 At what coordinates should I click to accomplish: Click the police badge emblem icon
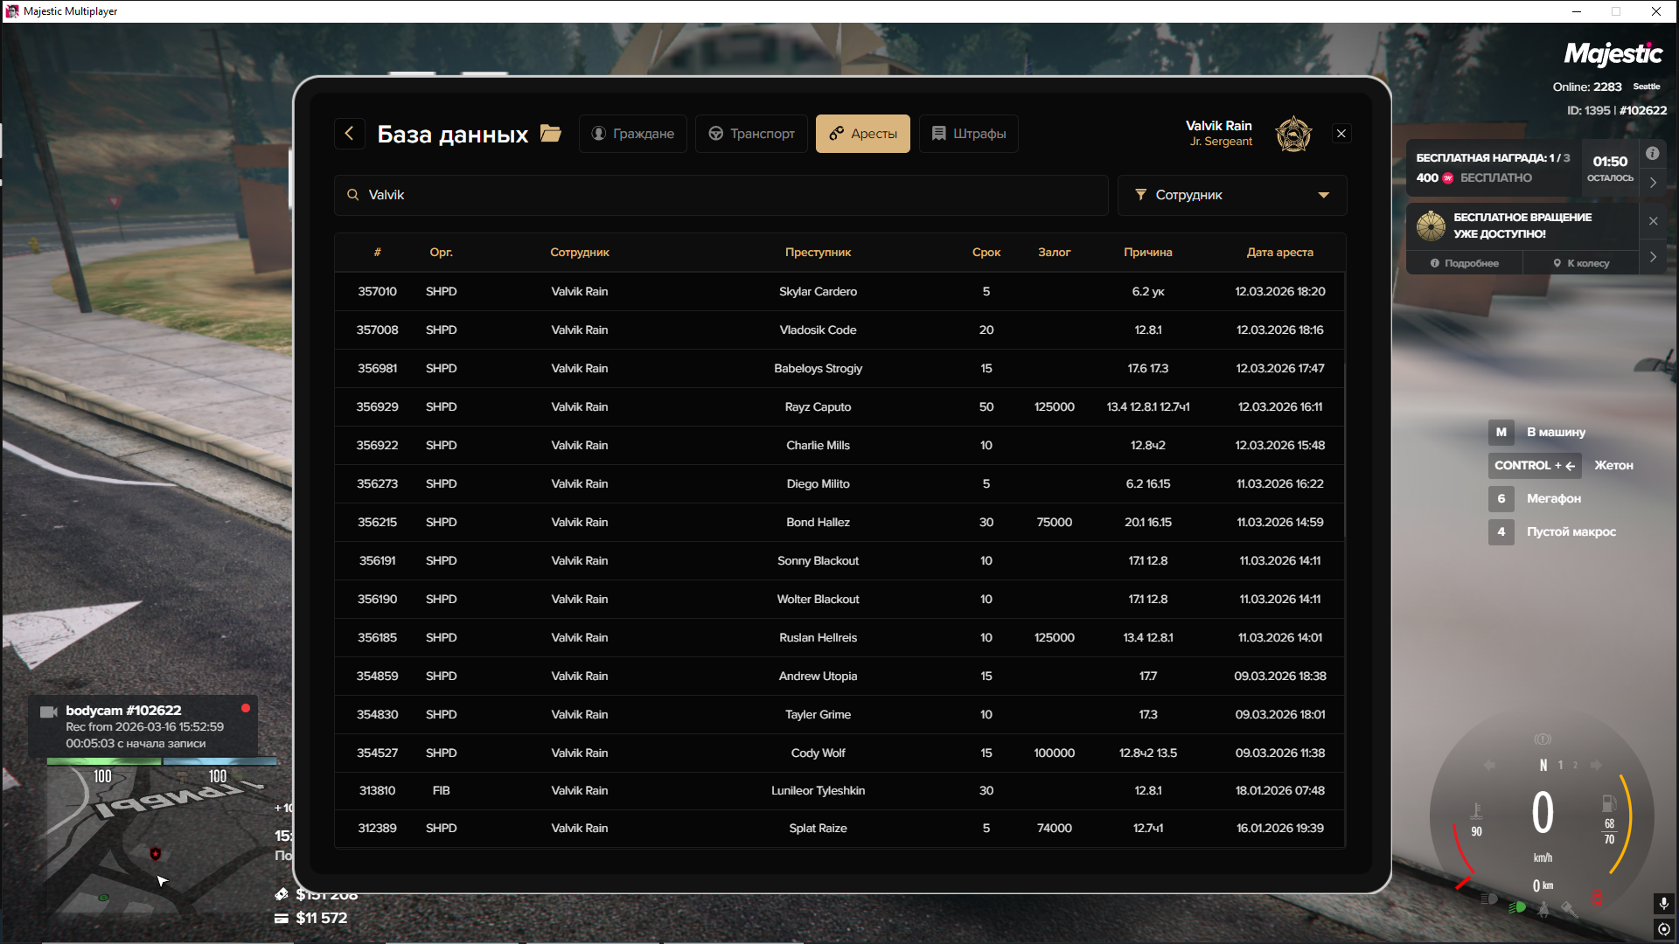coord(1293,134)
